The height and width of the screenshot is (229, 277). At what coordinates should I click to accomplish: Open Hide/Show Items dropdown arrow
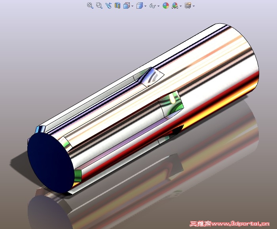click(158, 6)
